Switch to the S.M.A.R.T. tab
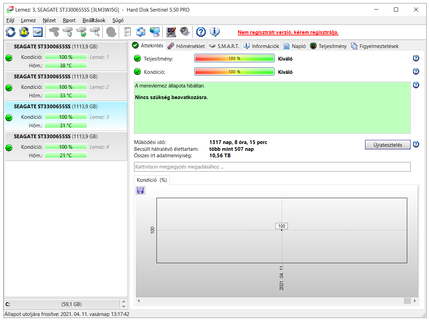The width and height of the screenshot is (429, 320). pyautogui.click(x=224, y=46)
